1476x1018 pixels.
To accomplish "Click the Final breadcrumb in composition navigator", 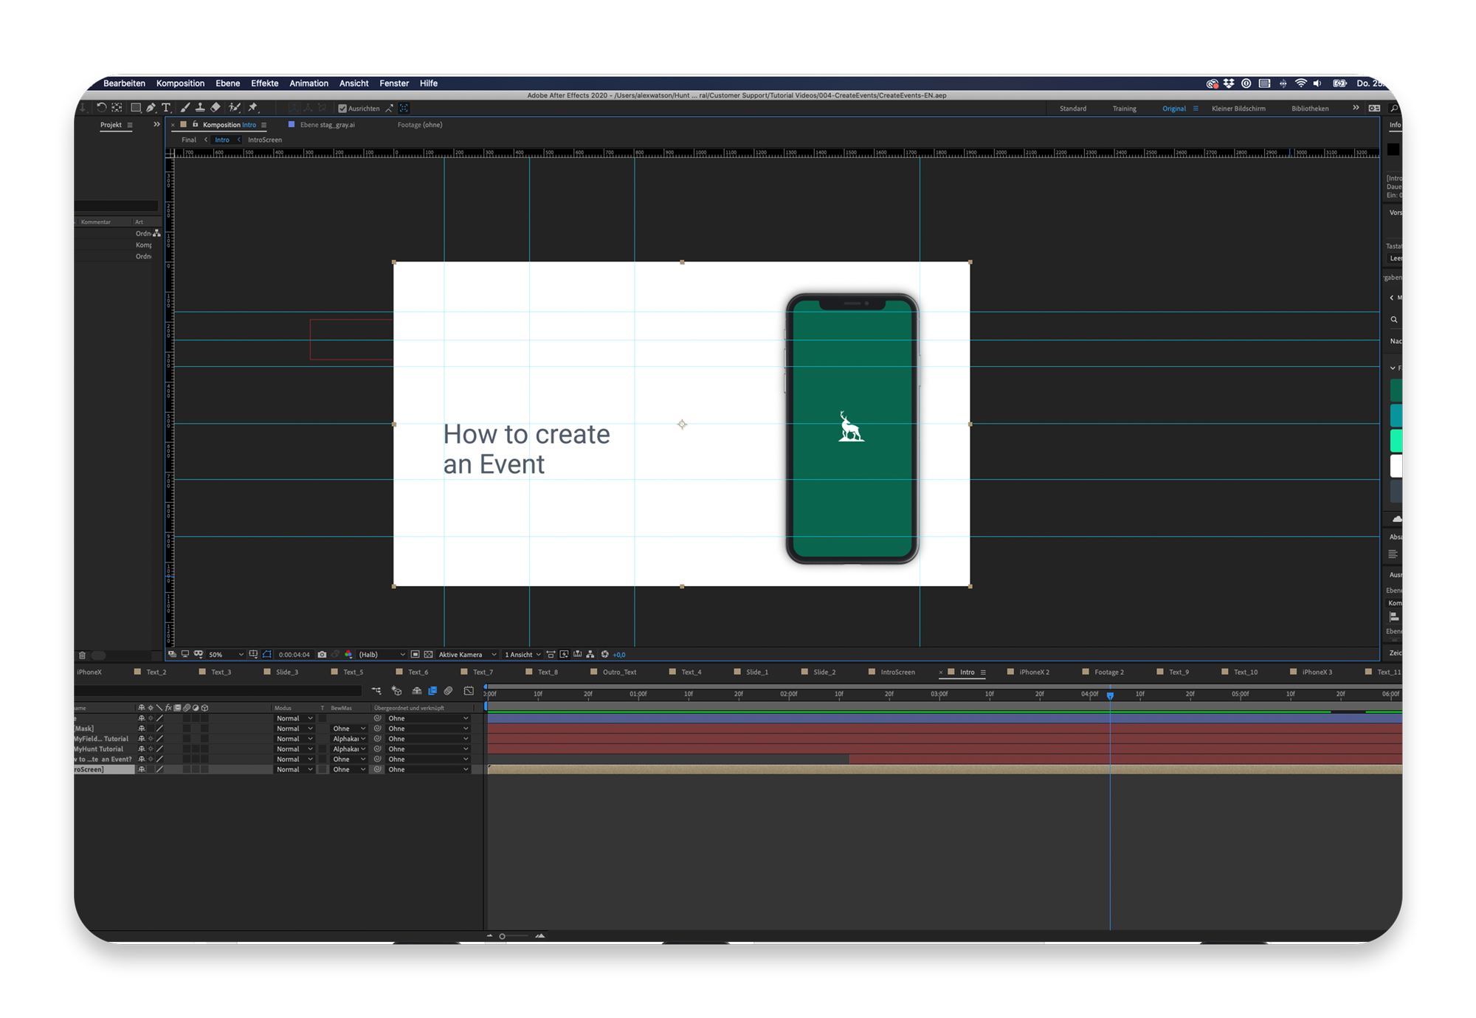I will 189,140.
